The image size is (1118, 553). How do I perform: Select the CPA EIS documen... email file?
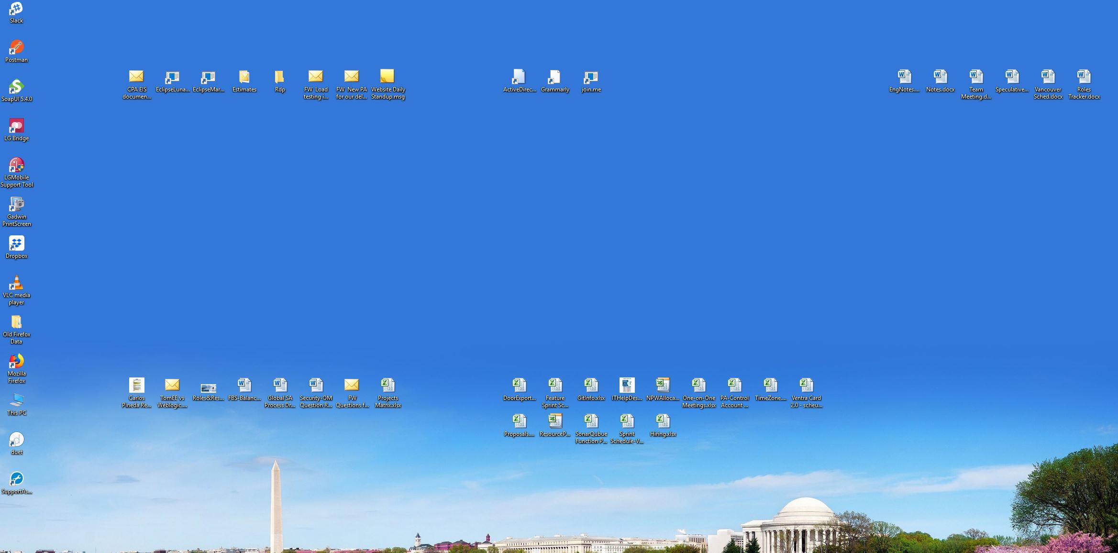pyautogui.click(x=136, y=85)
